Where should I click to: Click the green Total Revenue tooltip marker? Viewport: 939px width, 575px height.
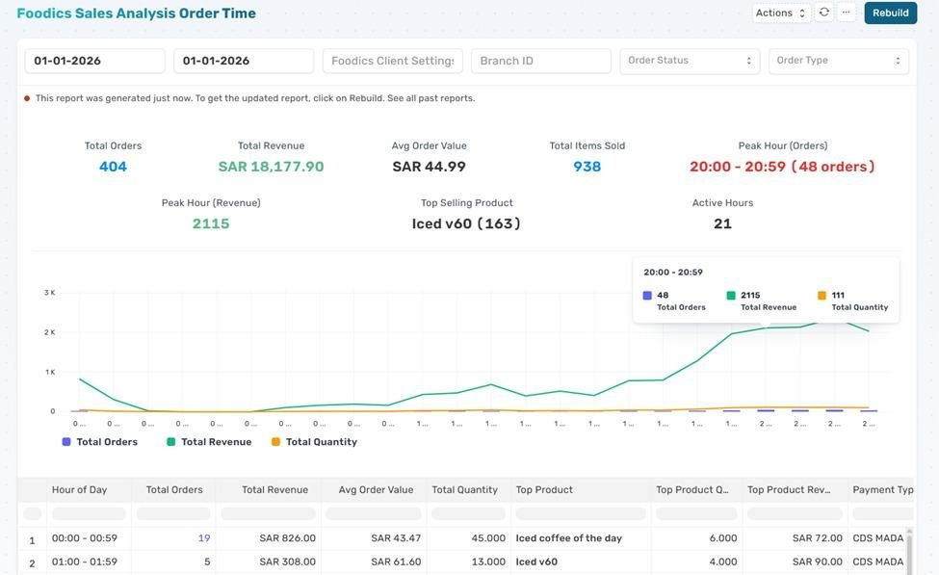731,296
